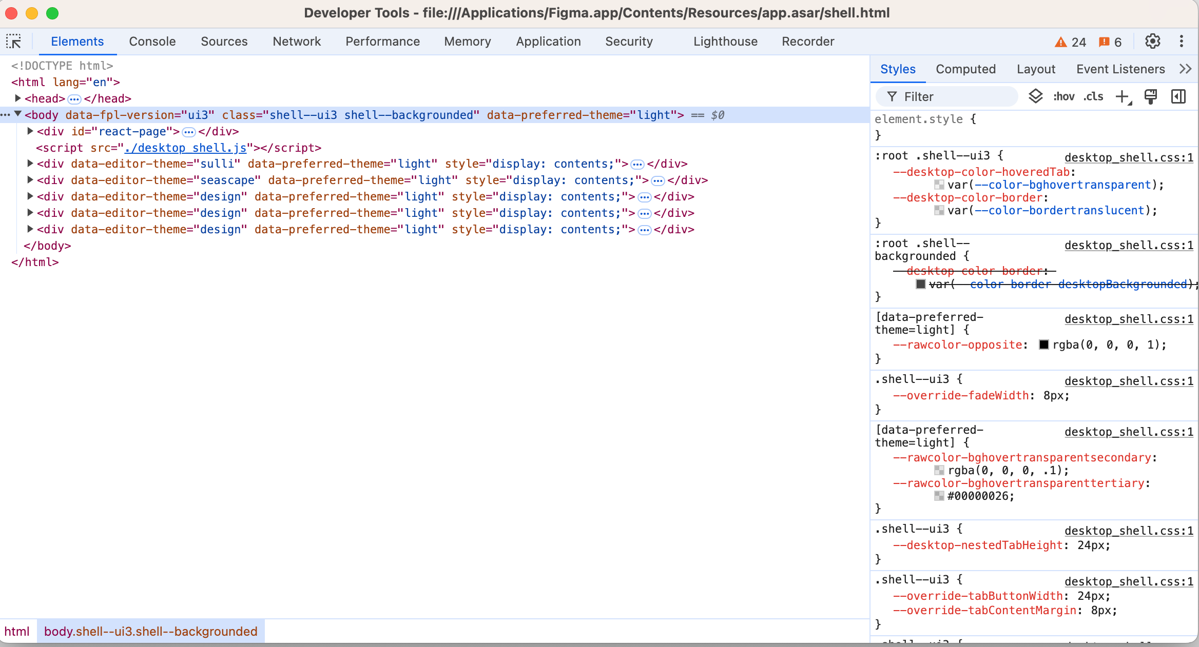
Task: Select body.shell--ui3 breadcrumb item
Action: tap(151, 631)
